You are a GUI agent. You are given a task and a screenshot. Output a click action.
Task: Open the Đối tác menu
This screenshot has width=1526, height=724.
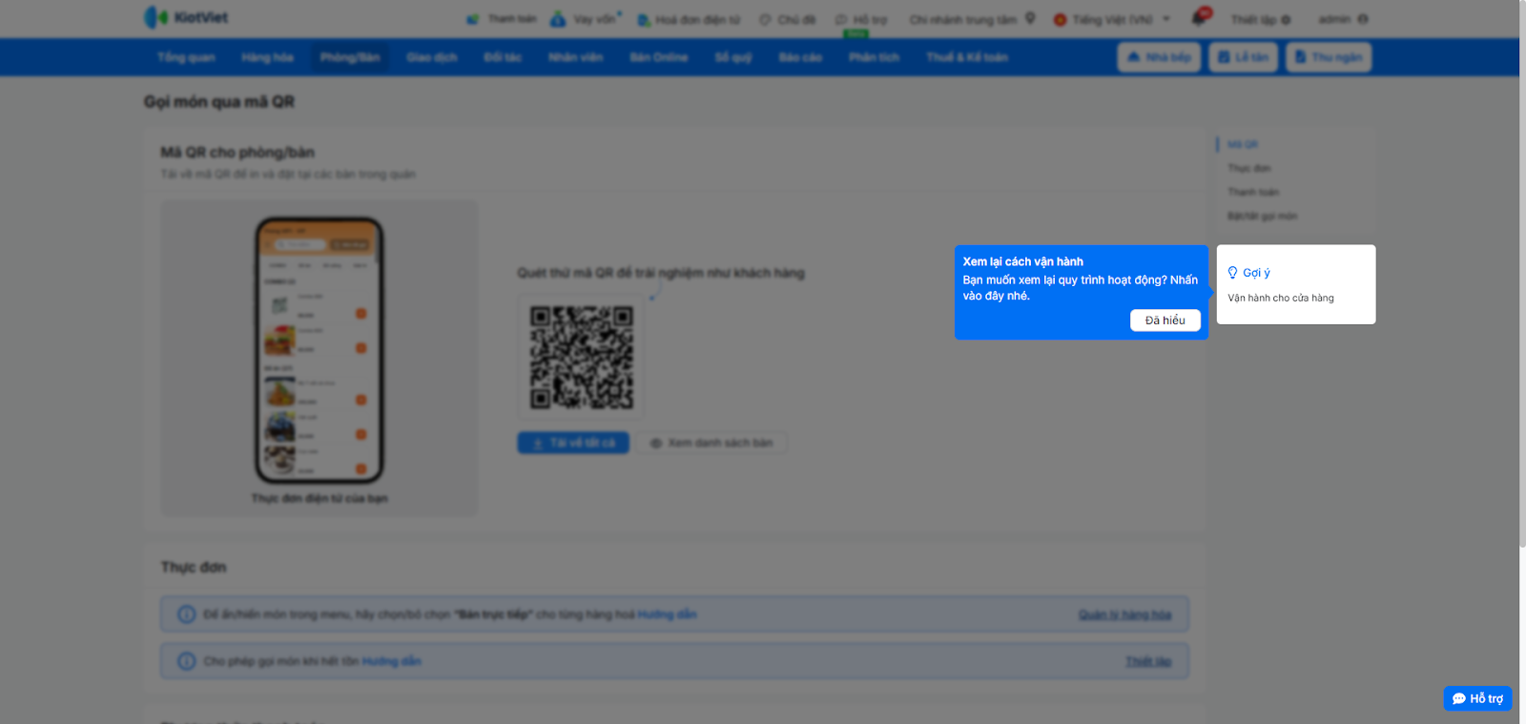503,57
